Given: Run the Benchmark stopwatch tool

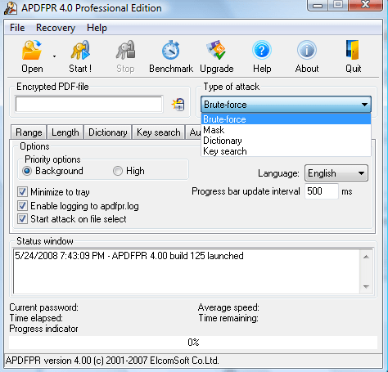Looking at the screenshot, I should 171,50.
